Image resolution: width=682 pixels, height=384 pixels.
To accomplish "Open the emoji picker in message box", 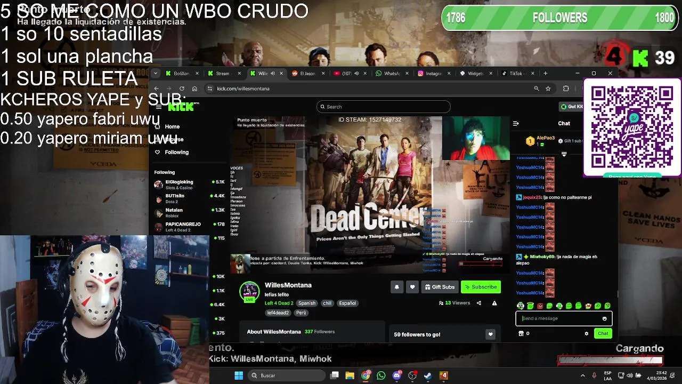I will tap(604, 318).
